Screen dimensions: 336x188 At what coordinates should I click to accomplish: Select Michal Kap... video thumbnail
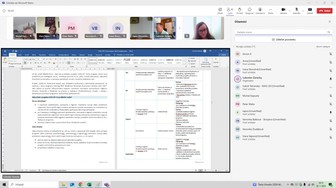click(24, 28)
